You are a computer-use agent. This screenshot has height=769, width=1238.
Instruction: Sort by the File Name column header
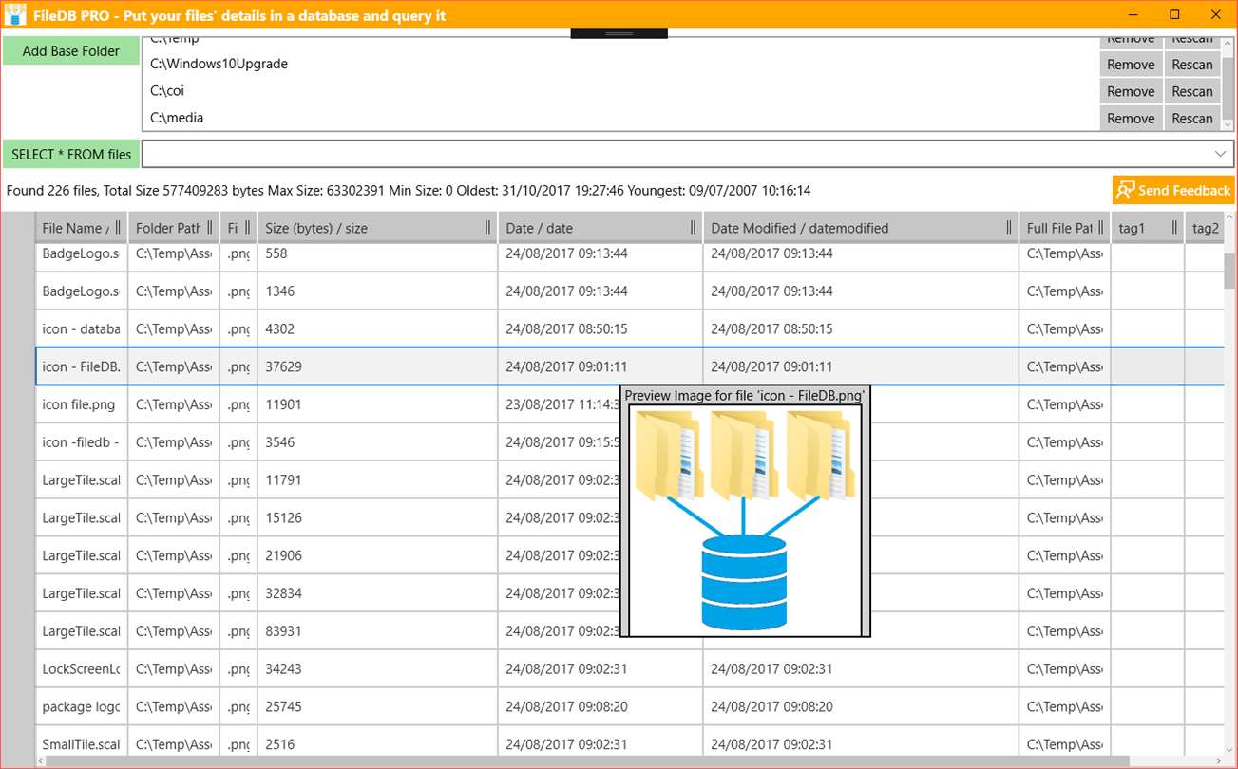click(x=77, y=228)
